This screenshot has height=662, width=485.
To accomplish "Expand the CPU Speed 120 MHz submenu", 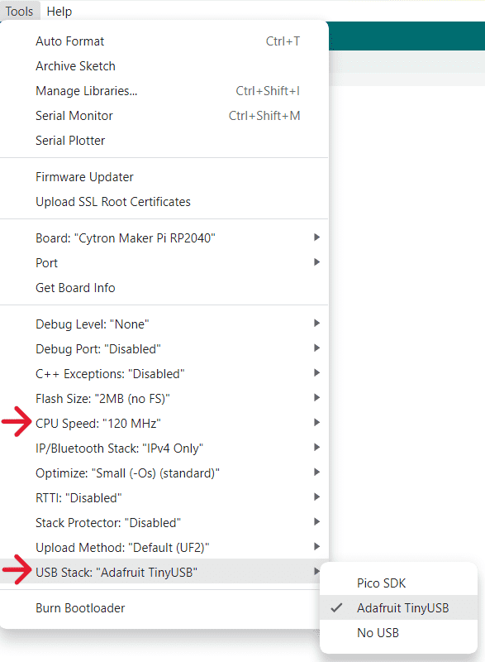I will pos(164,424).
